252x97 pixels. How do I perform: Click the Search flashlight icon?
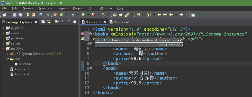click(127, 15)
